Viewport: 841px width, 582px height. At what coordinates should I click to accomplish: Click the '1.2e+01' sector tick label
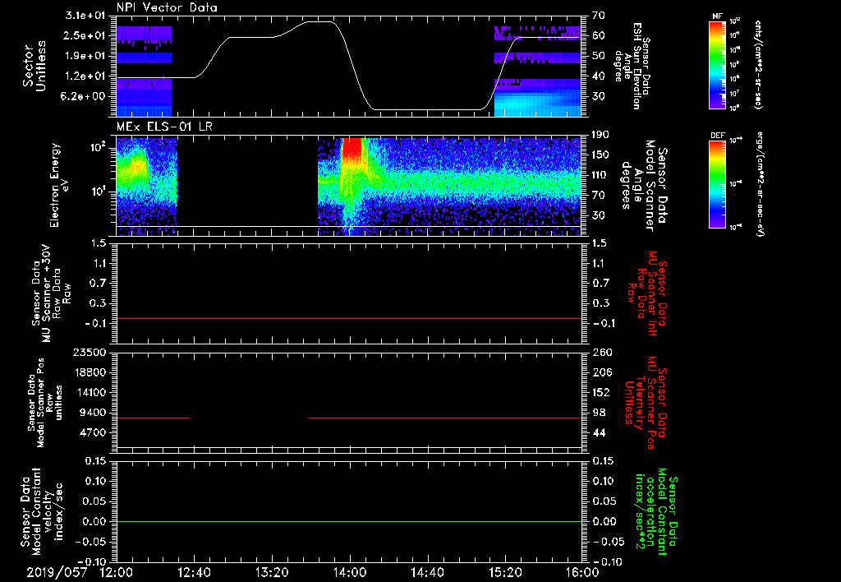(85, 76)
